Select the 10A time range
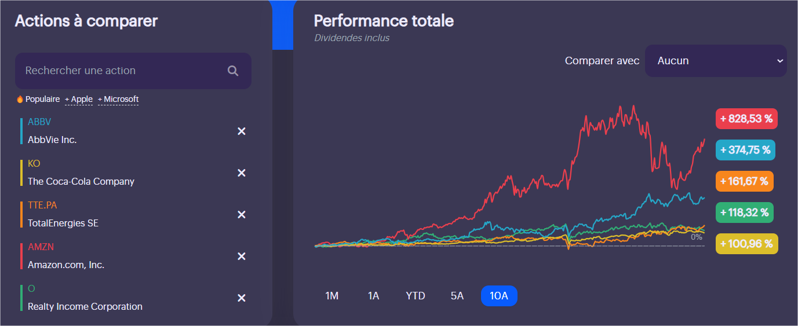The width and height of the screenshot is (798, 326). click(499, 296)
